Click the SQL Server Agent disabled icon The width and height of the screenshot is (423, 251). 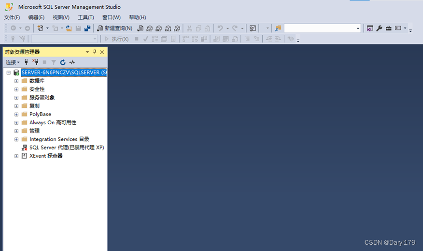(x=24, y=148)
